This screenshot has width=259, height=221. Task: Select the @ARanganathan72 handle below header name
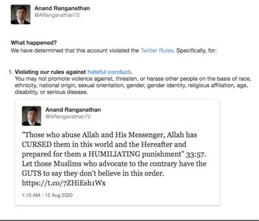coord(57,15)
